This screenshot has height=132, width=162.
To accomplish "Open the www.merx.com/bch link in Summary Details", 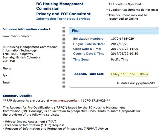I will tap(65, 100).
